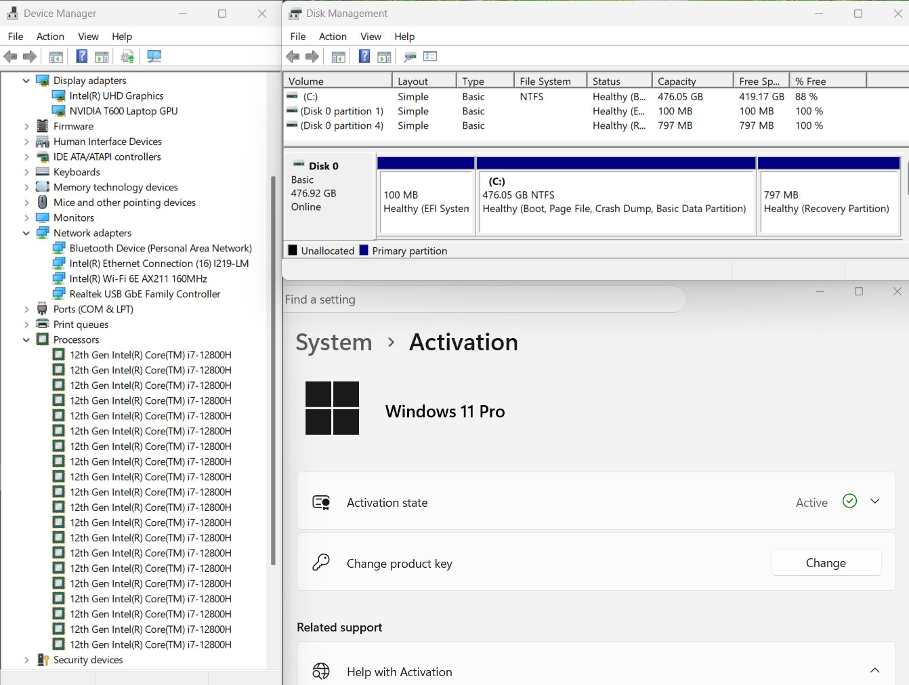The height and width of the screenshot is (685, 909).
Task: Click the Find a setting search box
Action: (484, 299)
